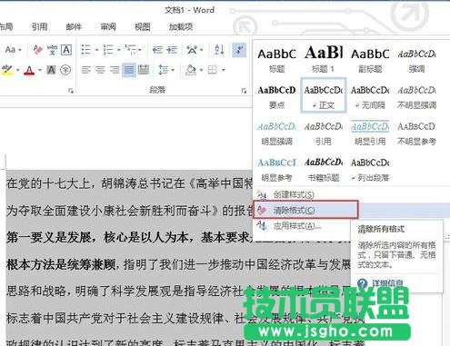Screen dimensions: 450x346
Task: Click the Line and Paragraph Spacing icon
Action: (x=163, y=70)
